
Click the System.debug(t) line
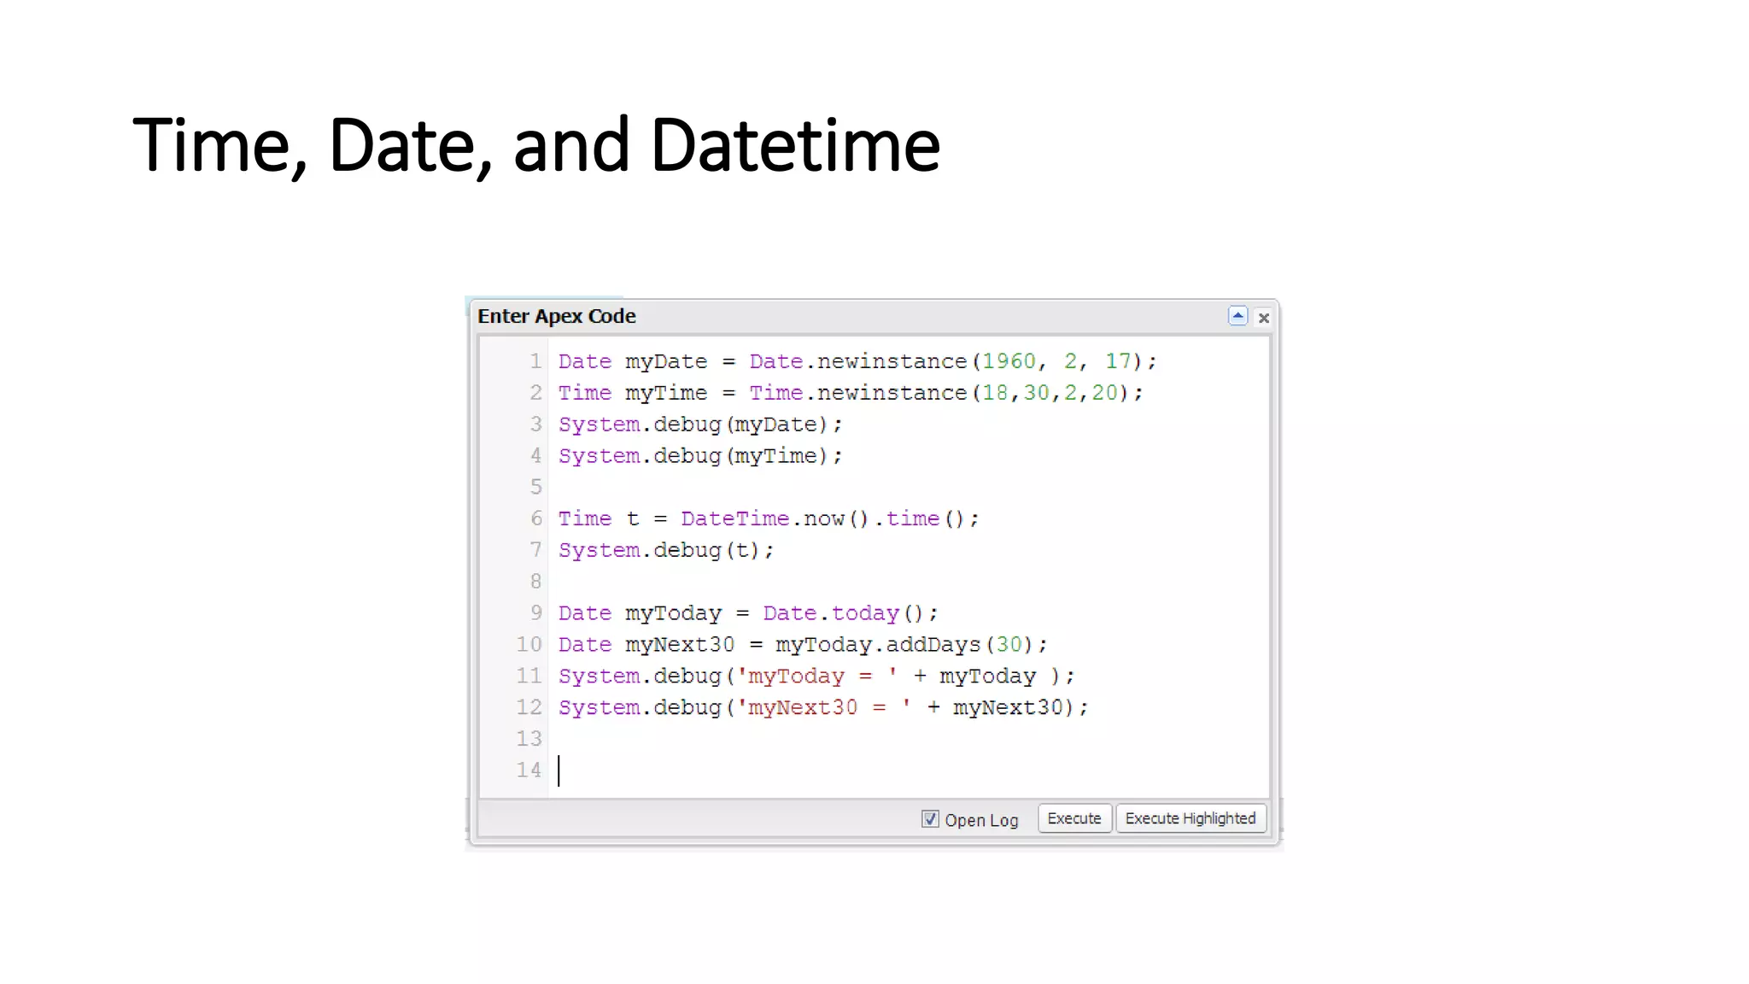pos(665,550)
